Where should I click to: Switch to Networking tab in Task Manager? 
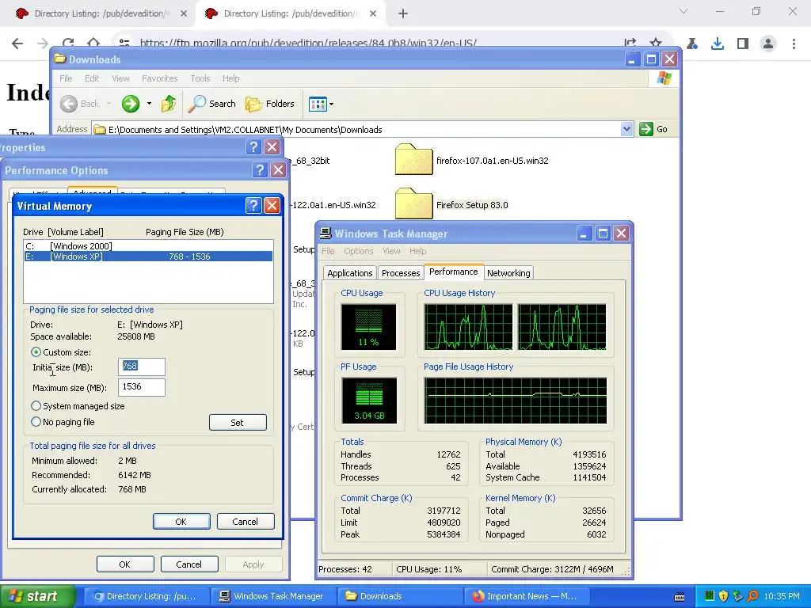[x=508, y=273]
